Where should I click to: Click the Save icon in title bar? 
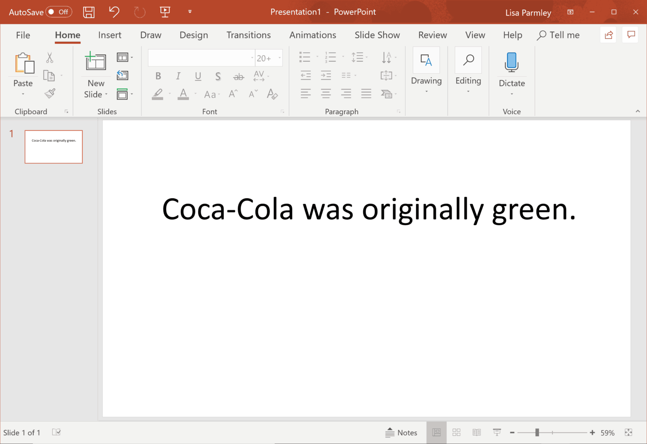coord(89,12)
